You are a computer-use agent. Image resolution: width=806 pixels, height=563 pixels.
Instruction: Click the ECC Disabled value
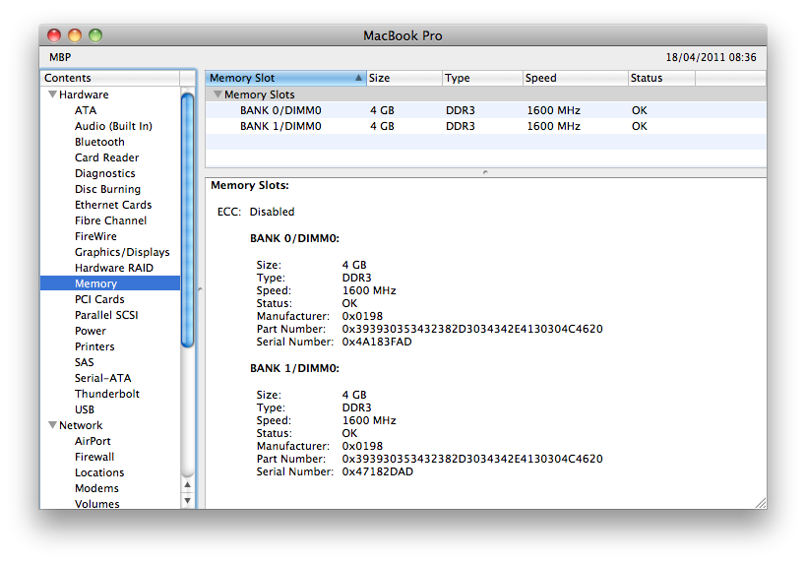pos(272,212)
